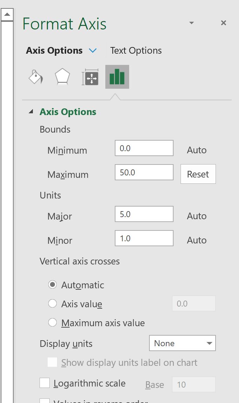Choose the Axis value radio option

(x=52, y=304)
